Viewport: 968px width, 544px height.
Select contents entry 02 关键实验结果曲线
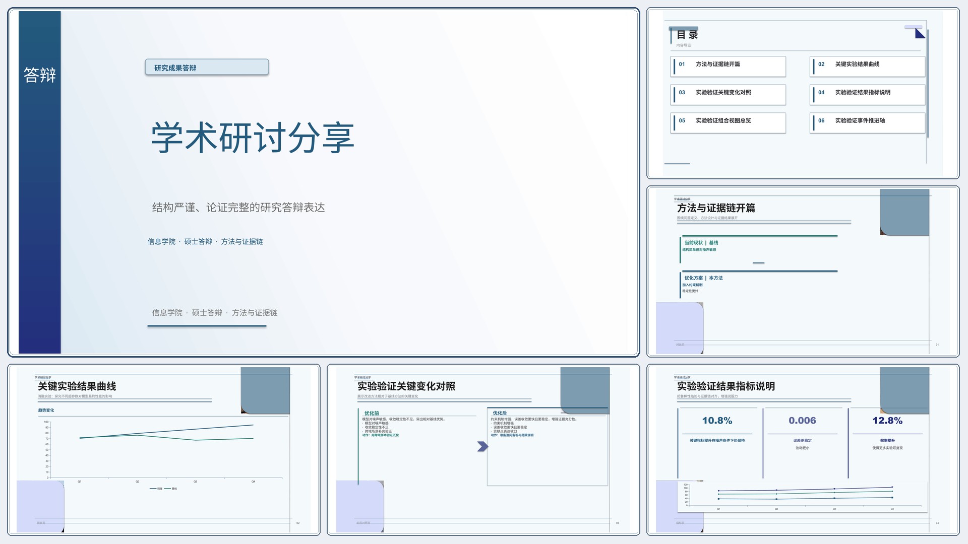pos(868,66)
